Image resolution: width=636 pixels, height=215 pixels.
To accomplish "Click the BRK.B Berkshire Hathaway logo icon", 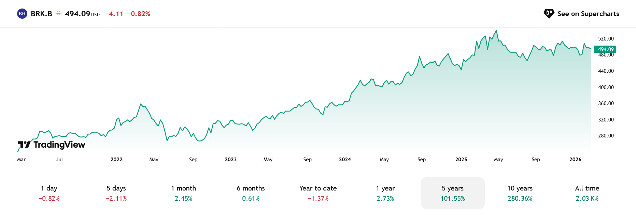I will 22,14.
